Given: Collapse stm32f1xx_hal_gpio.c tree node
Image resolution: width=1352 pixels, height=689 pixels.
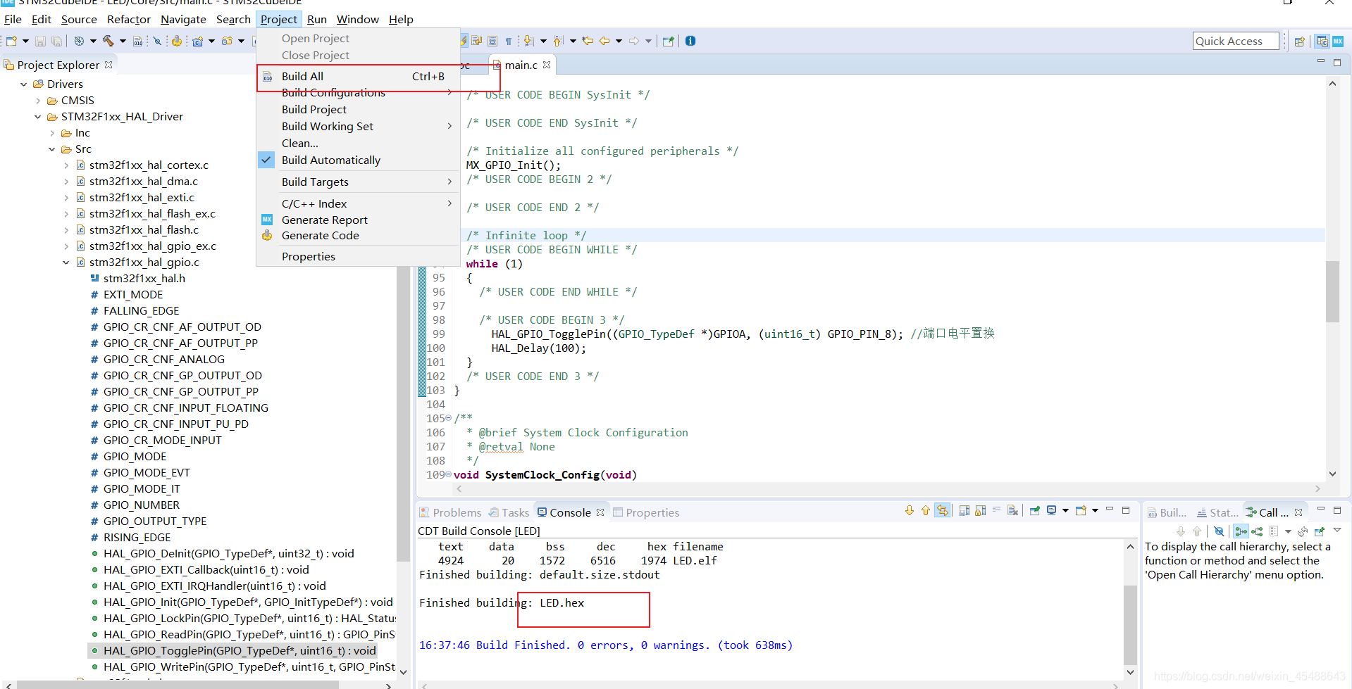Looking at the screenshot, I should (66, 263).
